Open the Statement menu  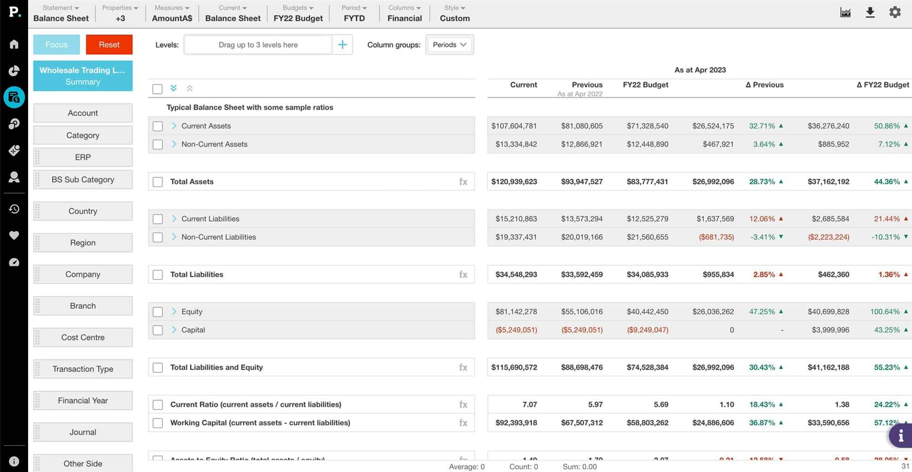[61, 13]
